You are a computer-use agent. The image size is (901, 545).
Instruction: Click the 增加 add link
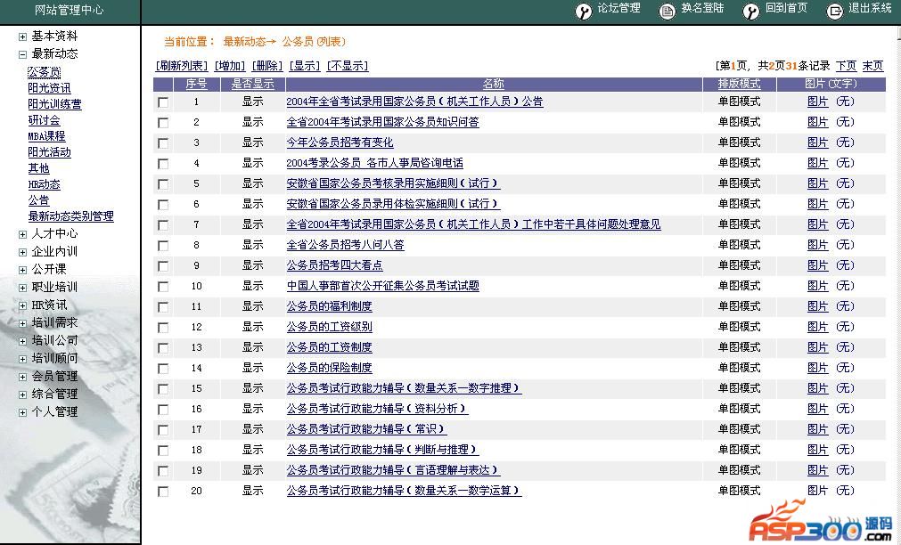tap(230, 66)
